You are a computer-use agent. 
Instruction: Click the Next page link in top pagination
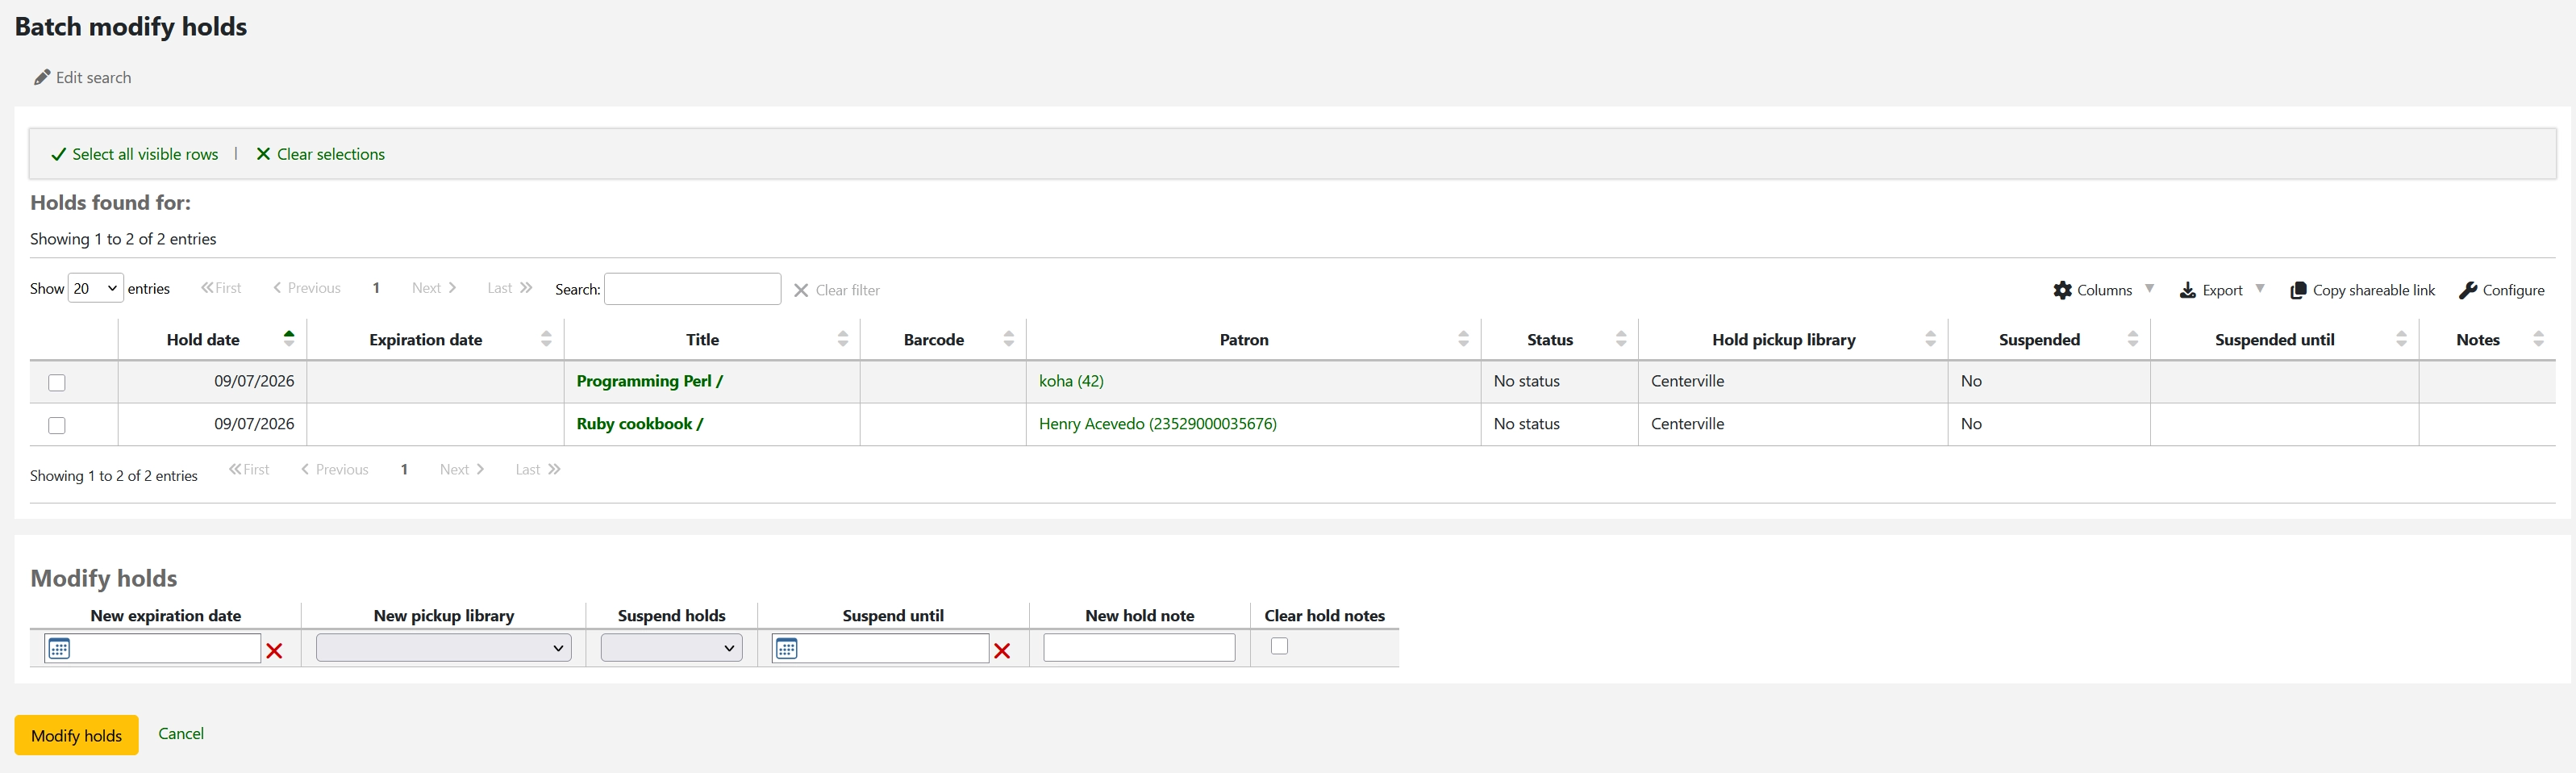(x=434, y=288)
